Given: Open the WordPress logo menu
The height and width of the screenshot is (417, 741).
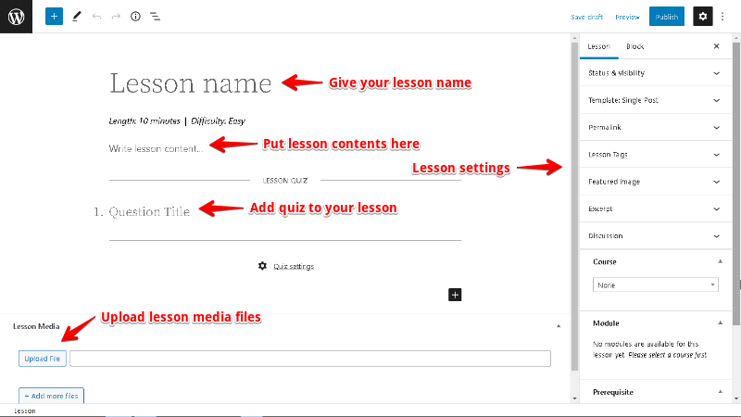Looking at the screenshot, I should tap(16, 17).
